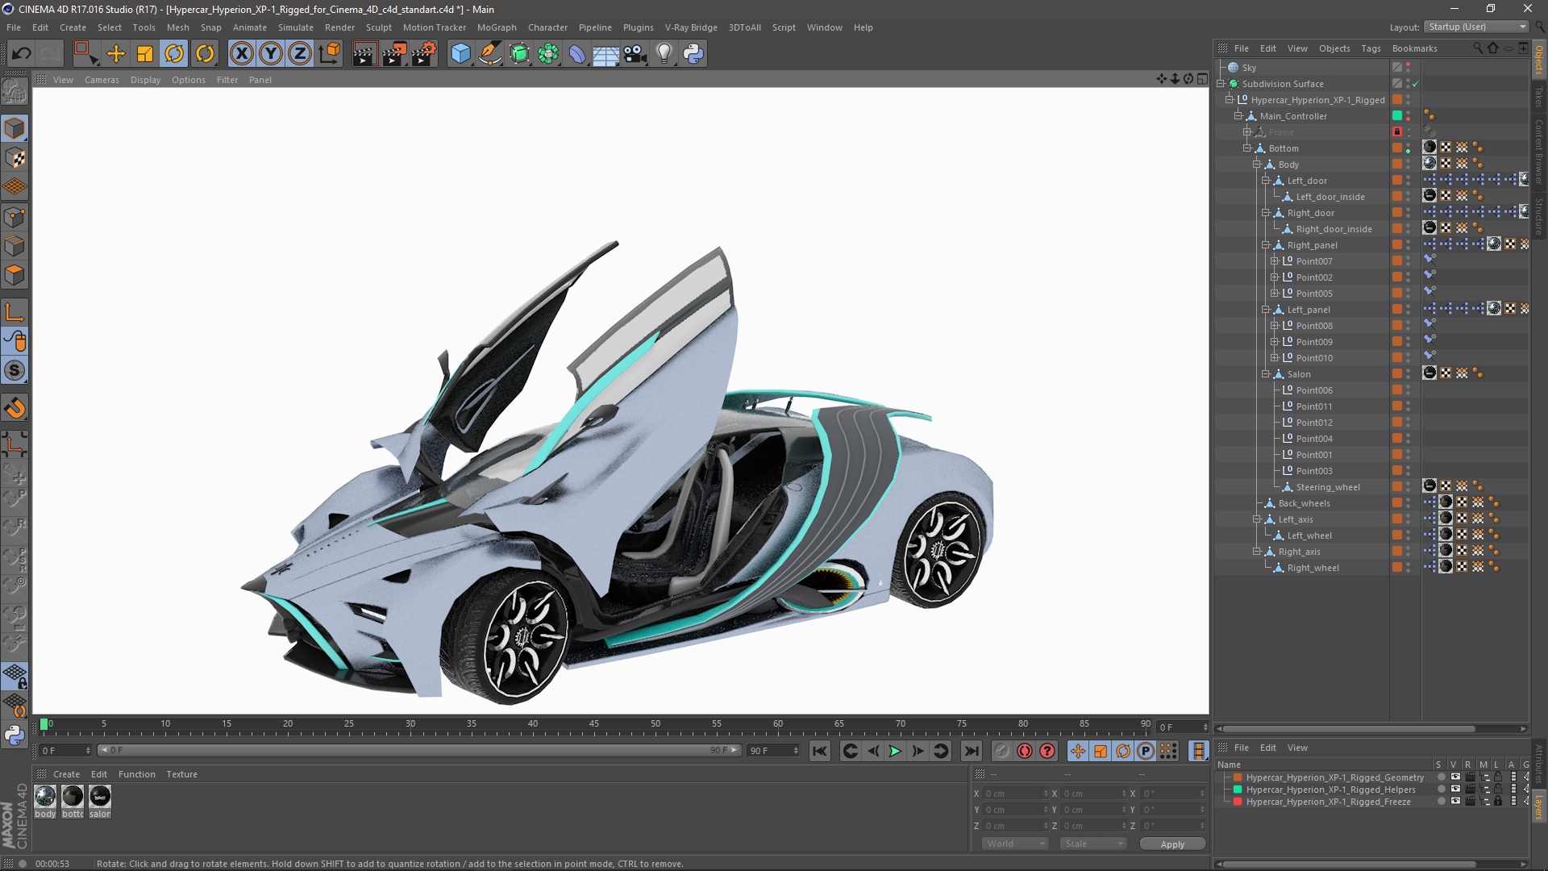Toggle Subdivision Surface enable checkmark
The width and height of the screenshot is (1548, 871).
click(x=1416, y=84)
